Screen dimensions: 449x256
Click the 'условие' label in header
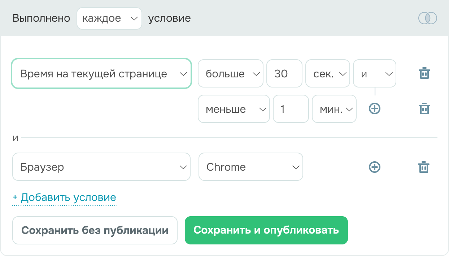pyautogui.click(x=170, y=18)
